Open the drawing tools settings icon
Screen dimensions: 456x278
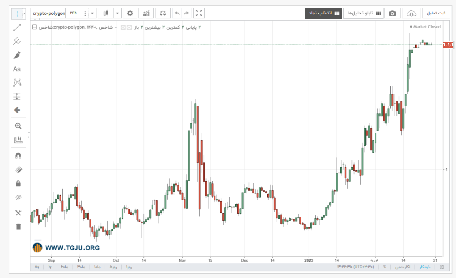click(18, 213)
